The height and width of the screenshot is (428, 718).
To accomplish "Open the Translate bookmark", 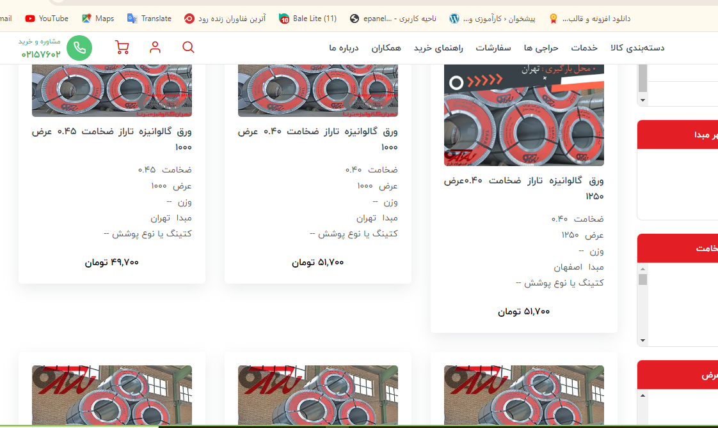I will tap(149, 19).
